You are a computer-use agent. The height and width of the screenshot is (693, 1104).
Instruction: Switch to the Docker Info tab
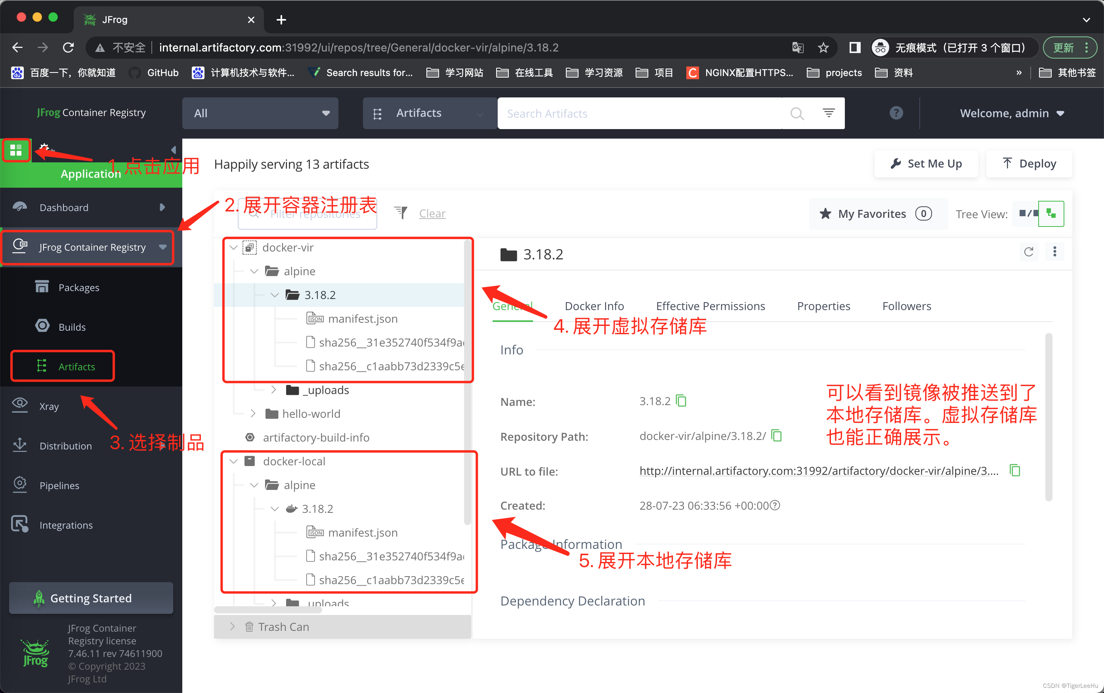(594, 306)
